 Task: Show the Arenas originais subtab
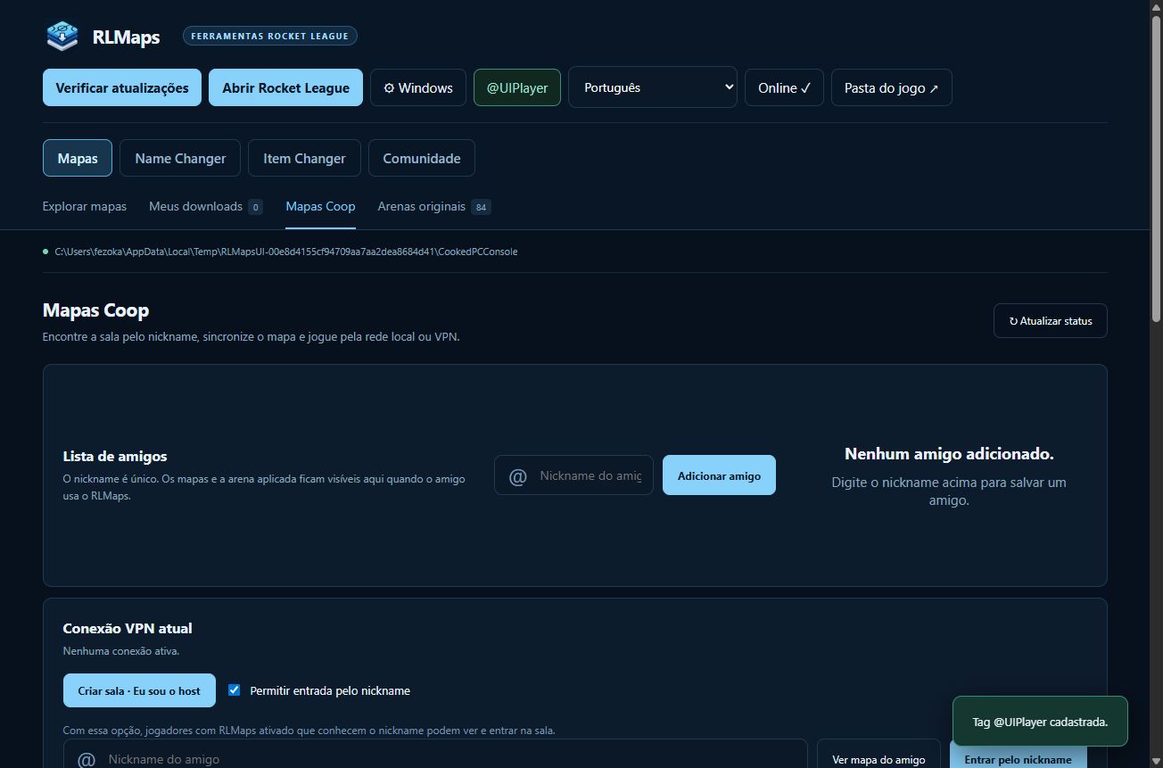(434, 206)
